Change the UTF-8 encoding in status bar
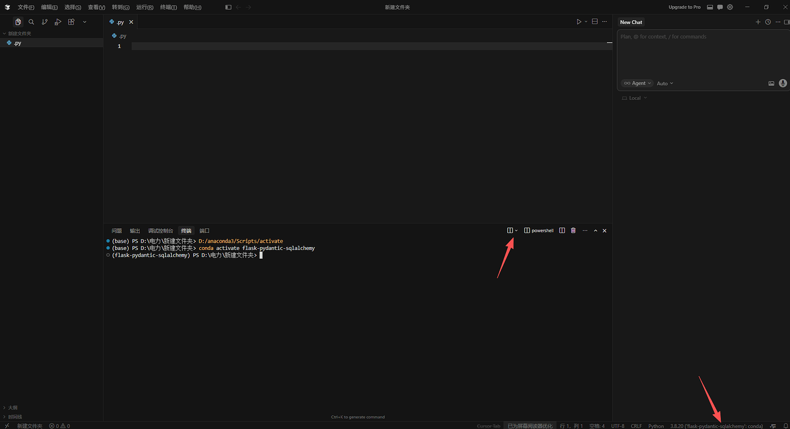This screenshot has width=790, height=429. tap(618, 426)
